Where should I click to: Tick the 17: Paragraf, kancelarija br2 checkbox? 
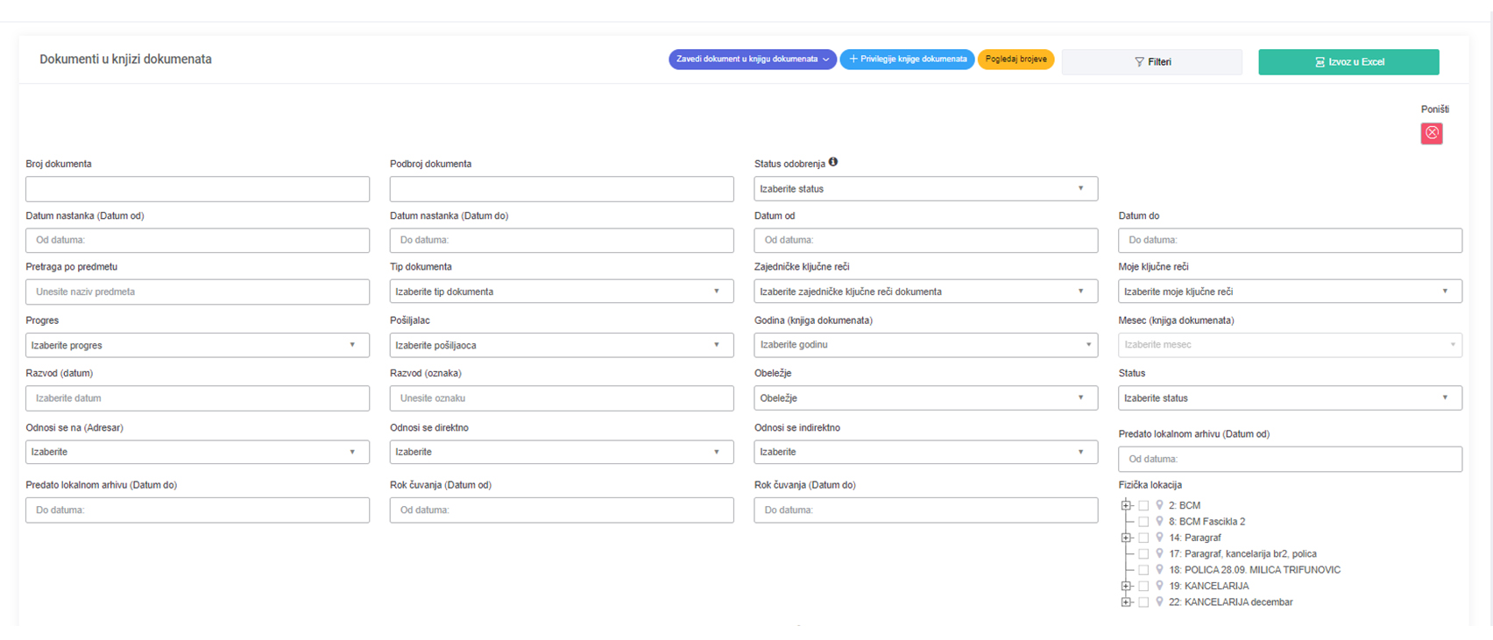click(x=1143, y=553)
